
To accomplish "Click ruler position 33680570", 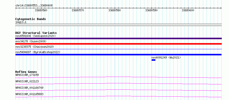I will tap(78, 10).
